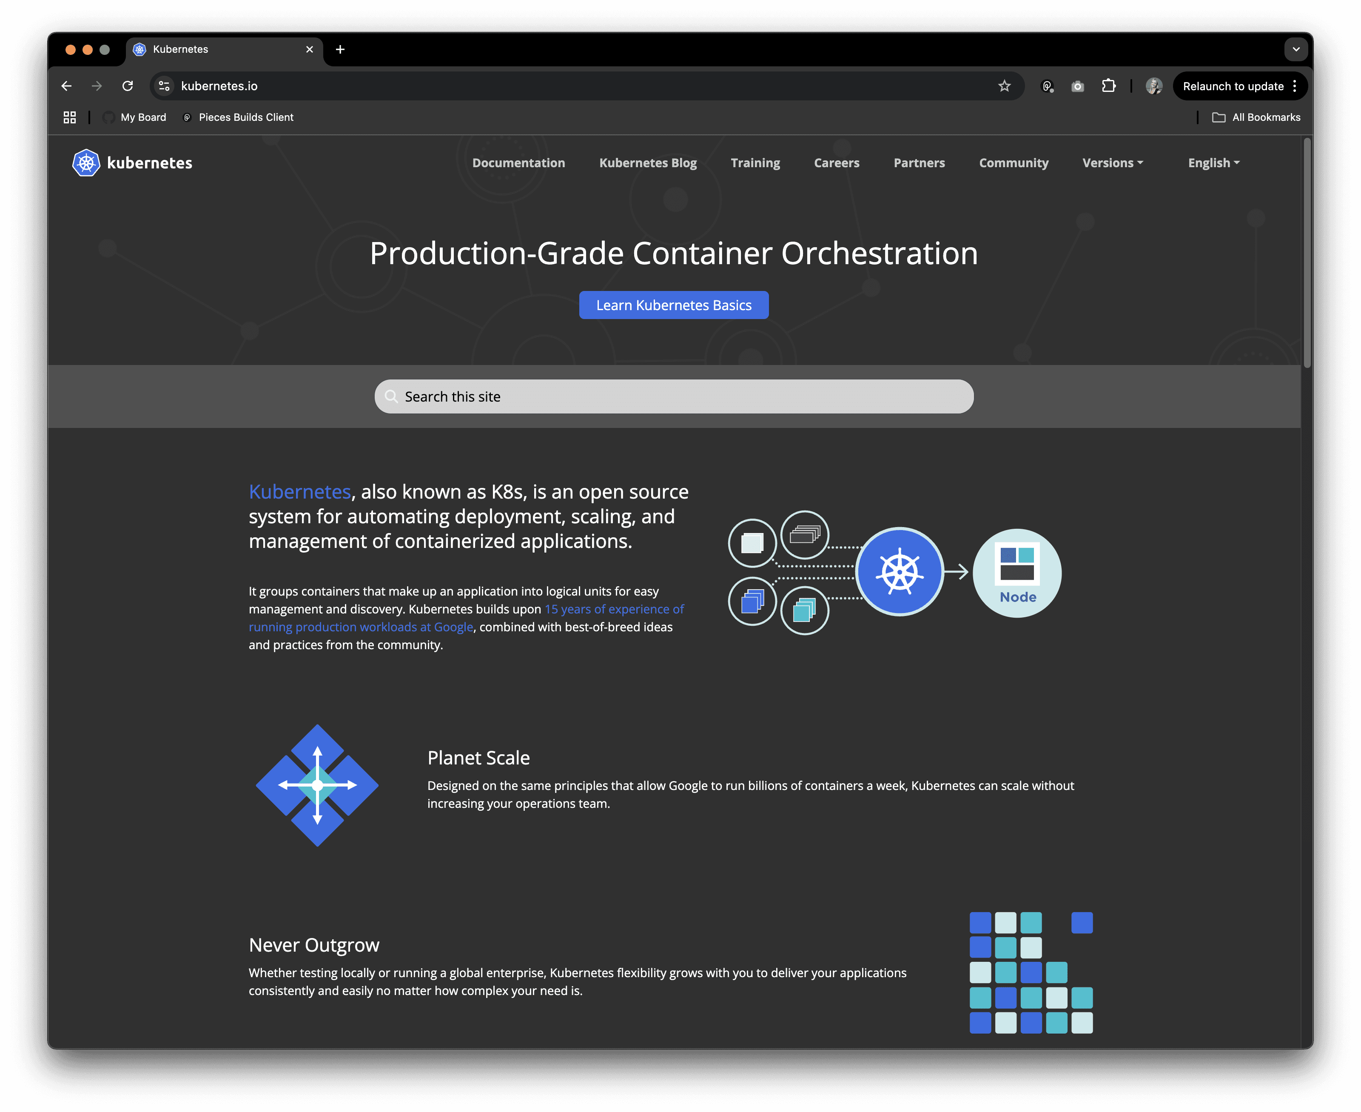Click the Never Outgrow squares graphic
Viewport: 1361px width, 1112px height.
tap(1031, 972)
